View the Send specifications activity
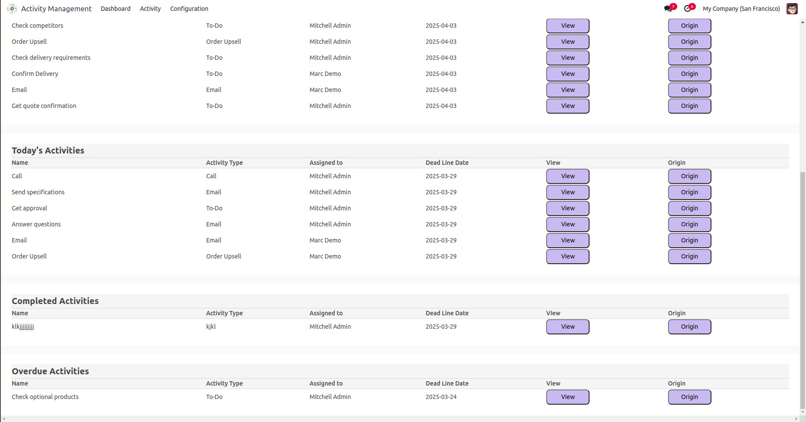This screenshot has height=422, width=806. 567,192
